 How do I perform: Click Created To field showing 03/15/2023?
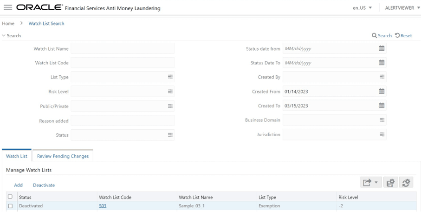coord(335,106)
